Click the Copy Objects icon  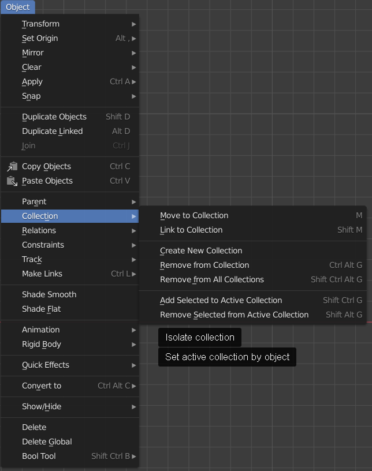(12, 166)
